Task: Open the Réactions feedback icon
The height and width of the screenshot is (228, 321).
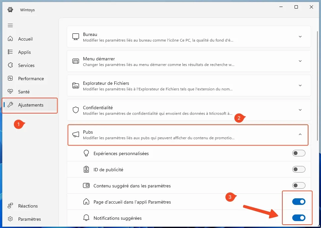Action: (10, 206)
